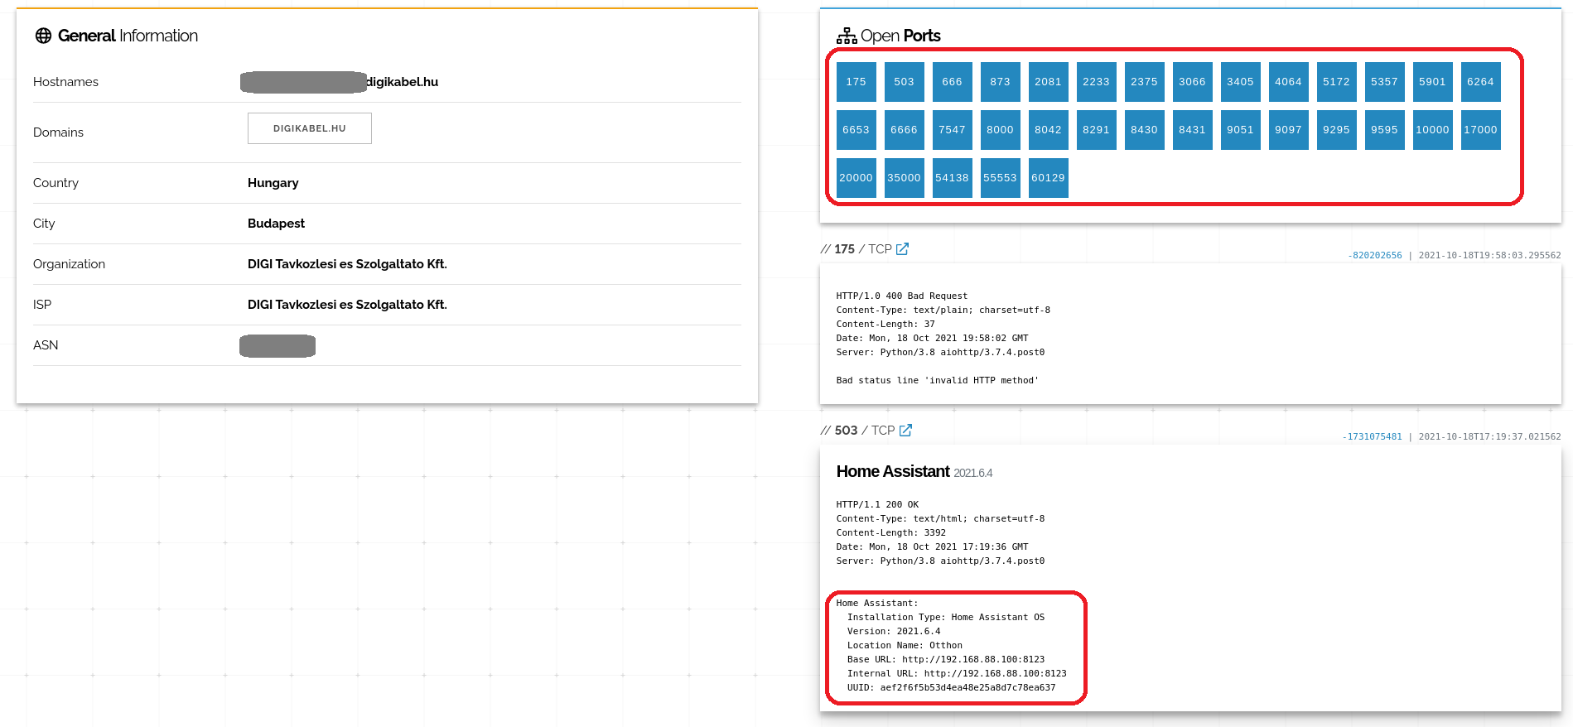
Task: Jump to port 8431
Action: 1193,130
